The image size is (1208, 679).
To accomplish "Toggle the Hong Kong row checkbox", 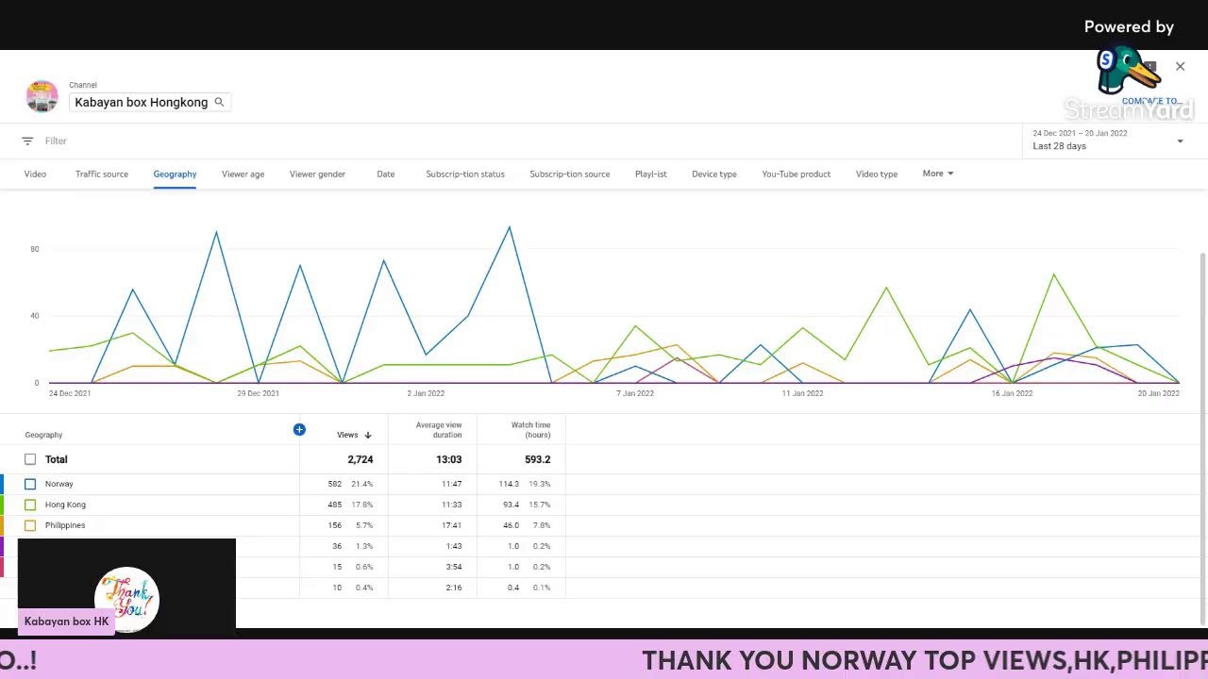I will point(30,505).
